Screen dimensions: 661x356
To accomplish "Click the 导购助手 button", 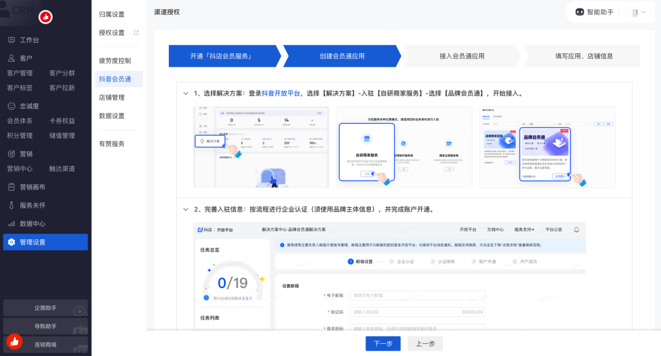I will coord(45,327).
